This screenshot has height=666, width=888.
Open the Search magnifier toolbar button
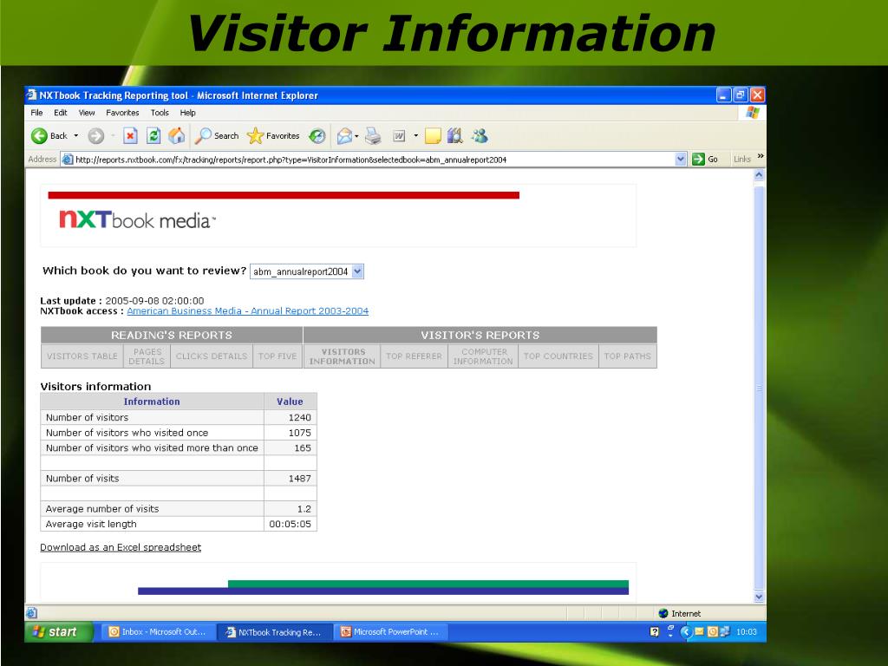click(217, 136)
